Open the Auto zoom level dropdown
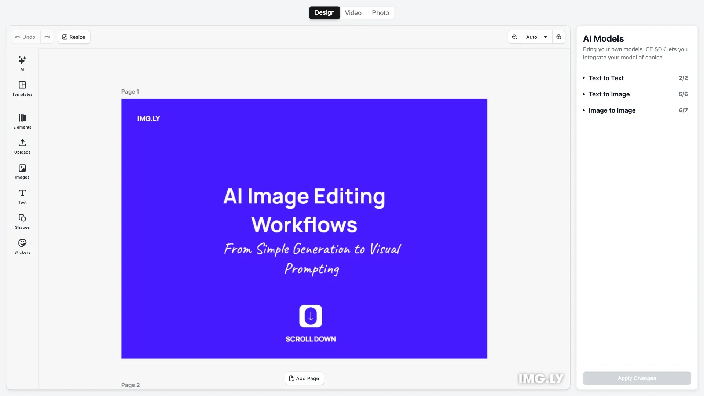 [536, 37]
